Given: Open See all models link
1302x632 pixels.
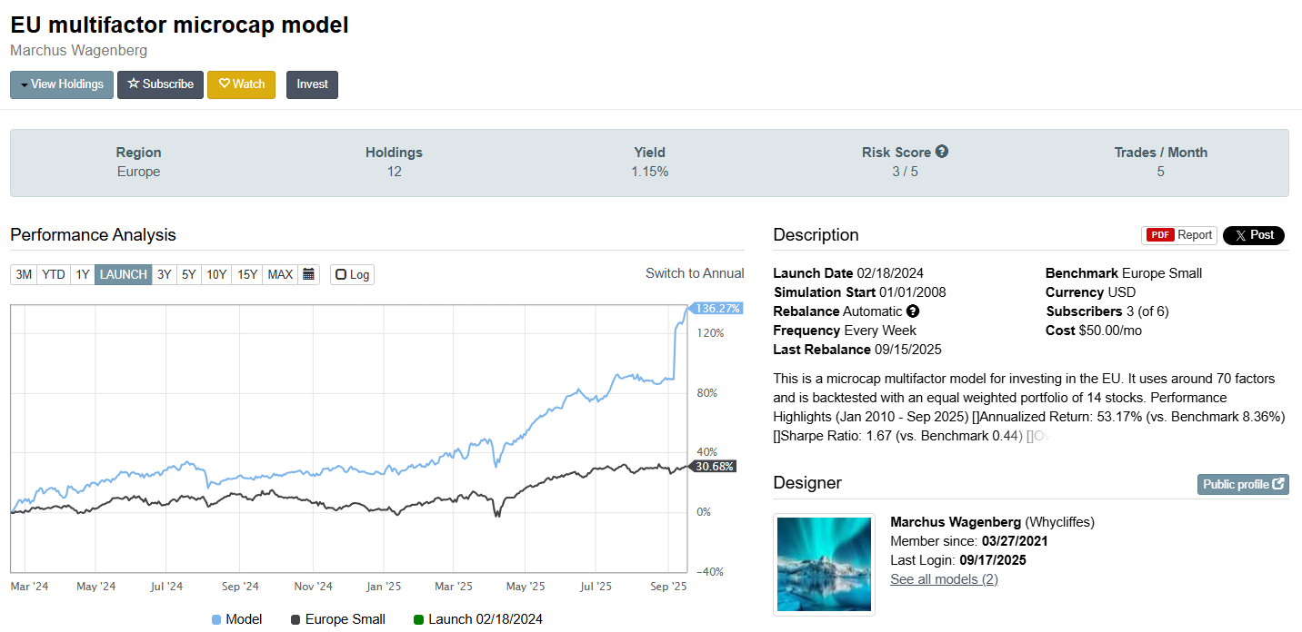Looking at the screenshot, I should pos(944,579).
